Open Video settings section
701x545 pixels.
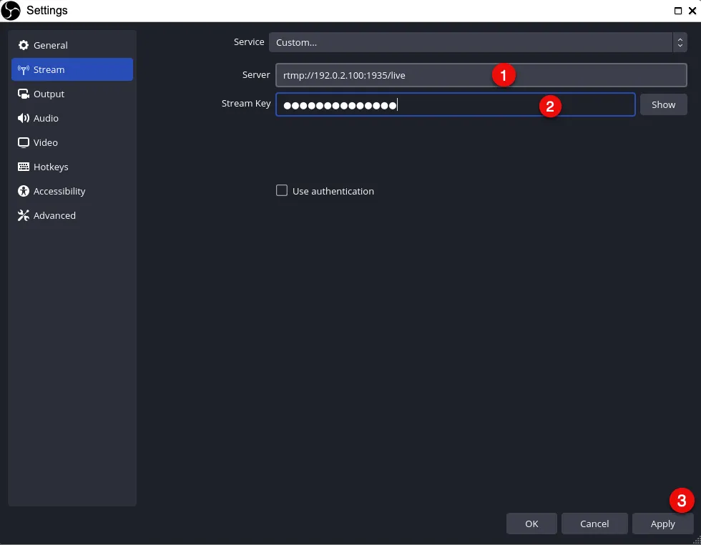pos(72,142)
